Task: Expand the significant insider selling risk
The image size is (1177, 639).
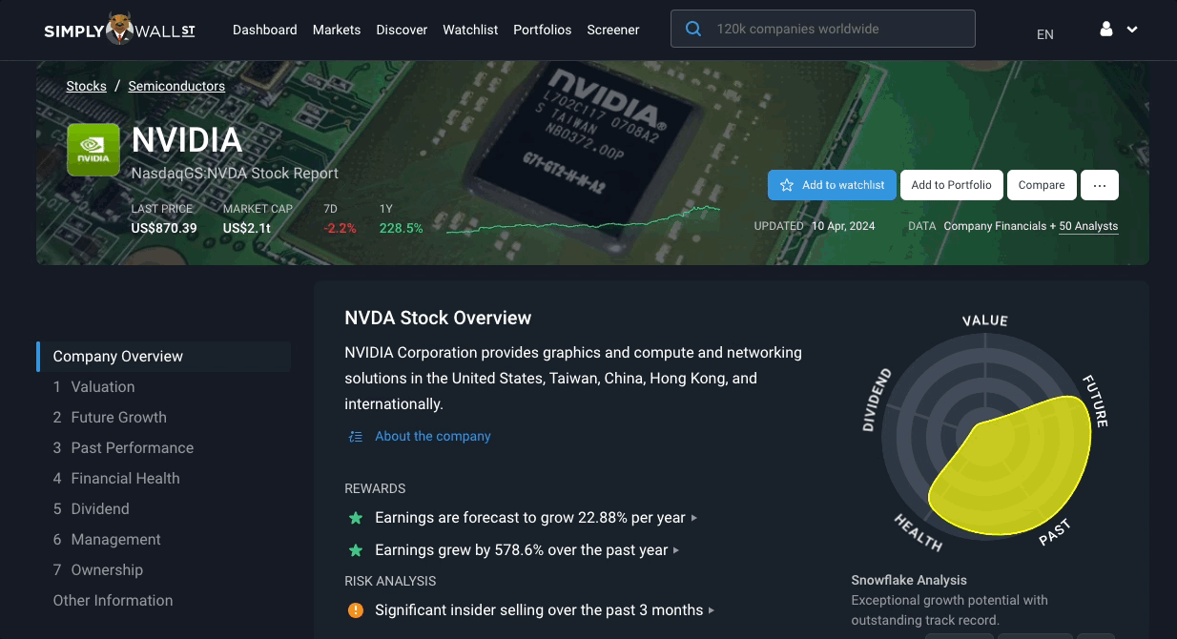Action: pyautogui.click(x=544, y=610)
